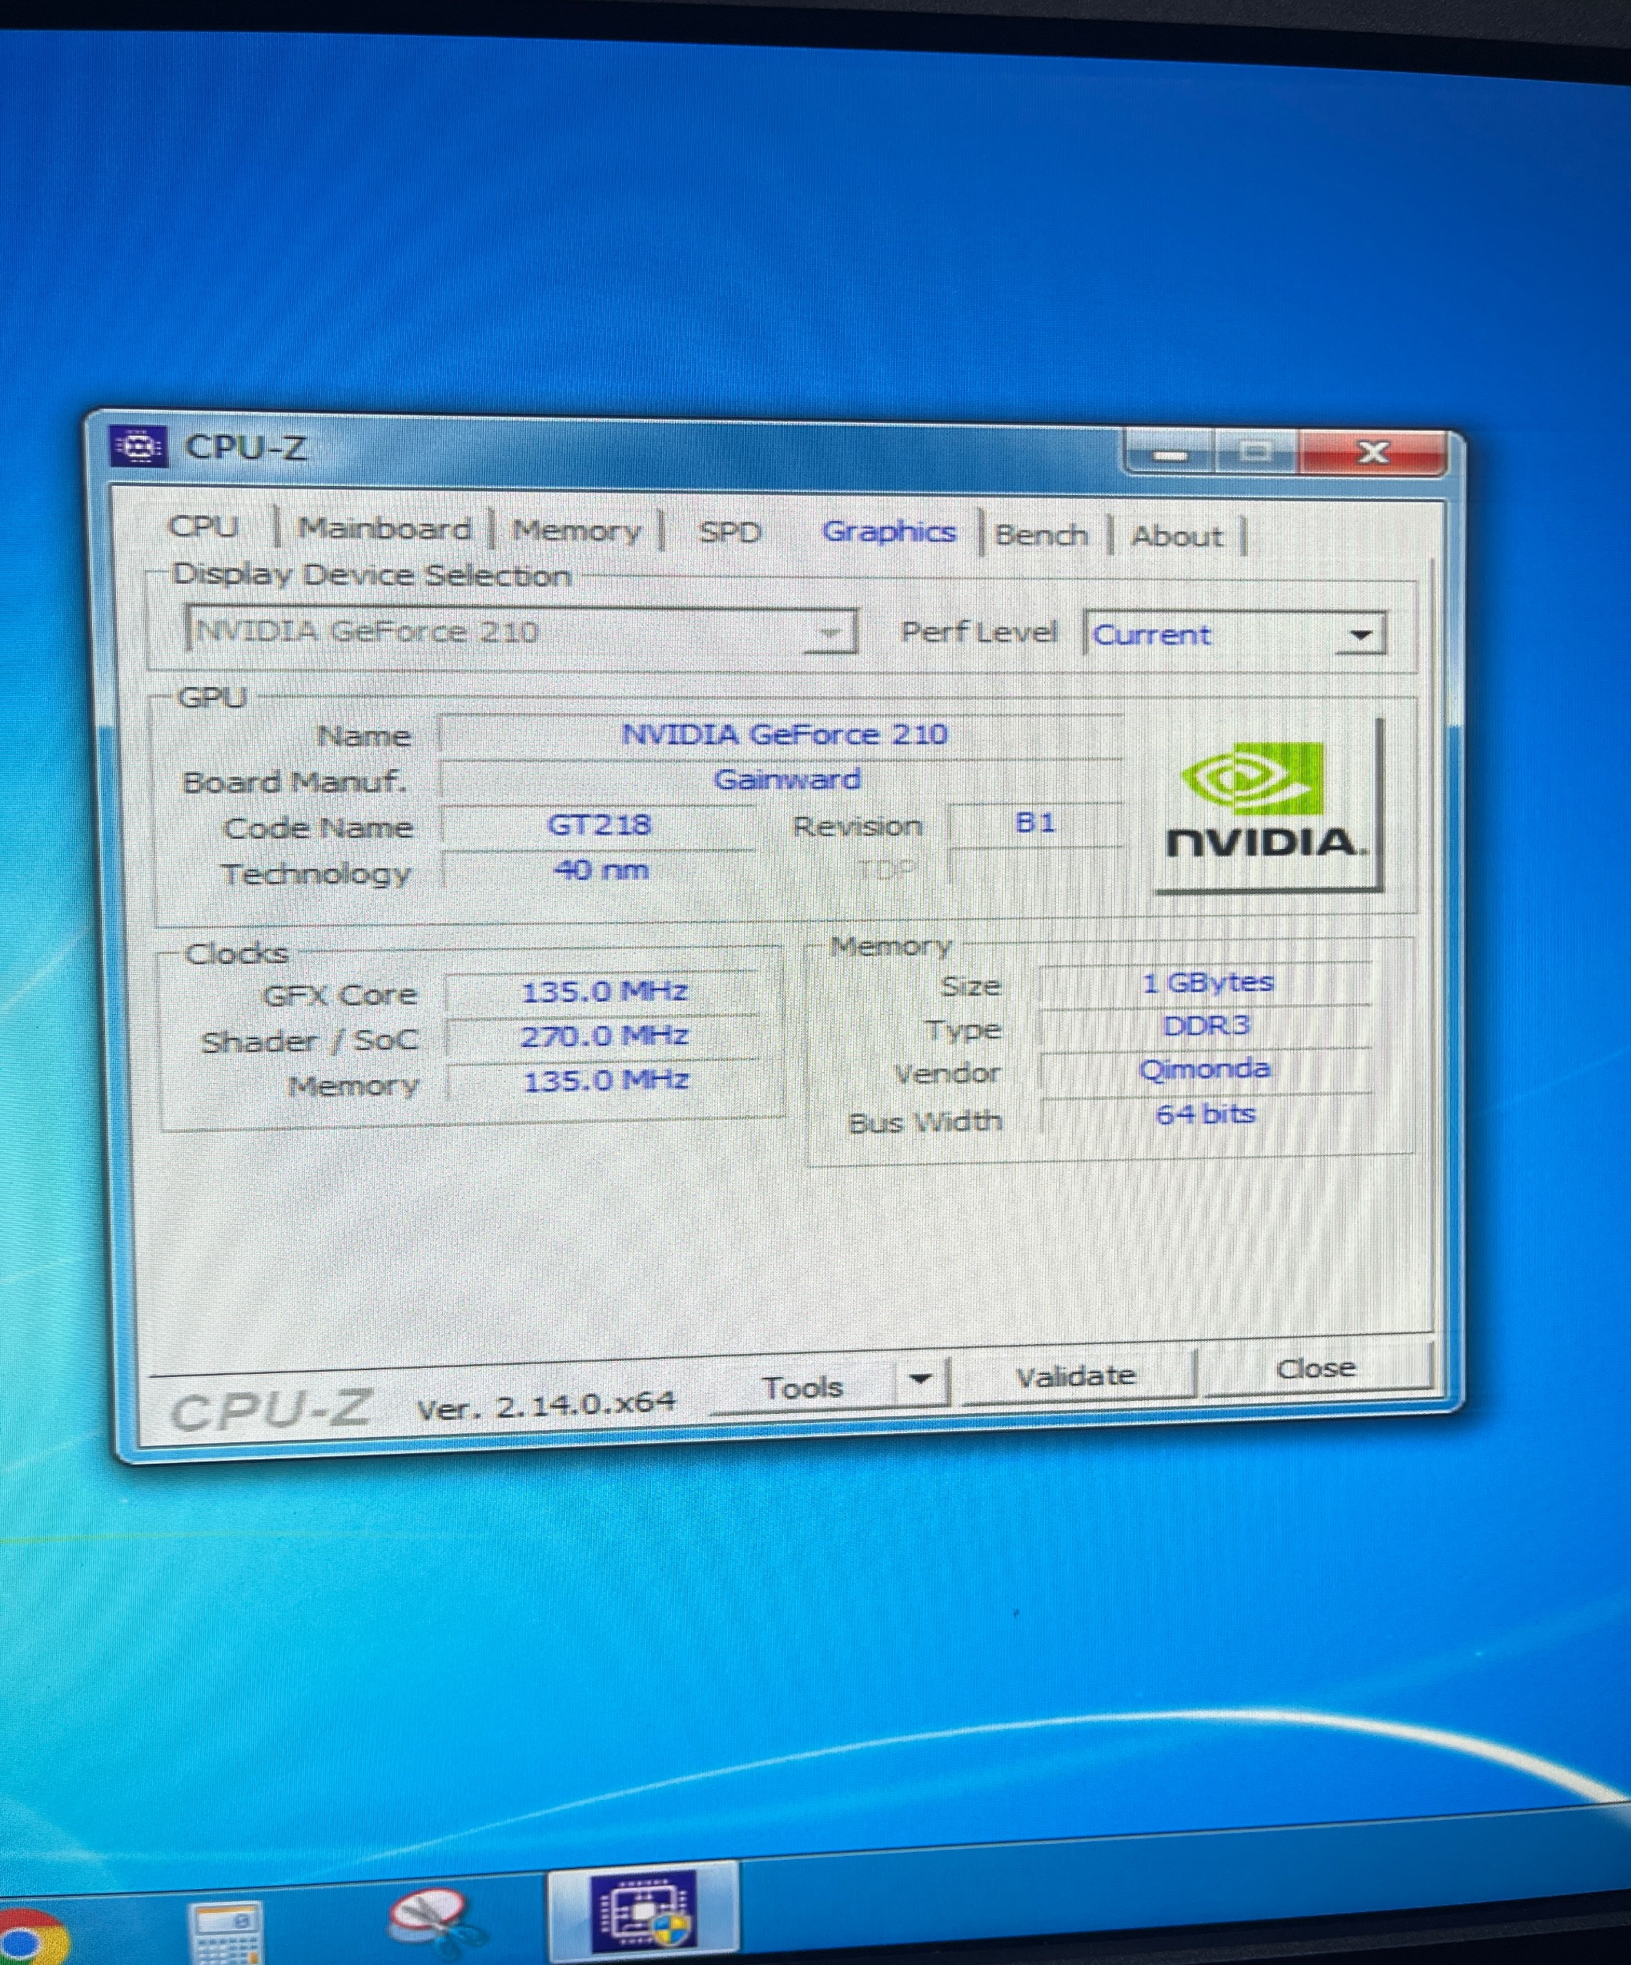
Task: Click the Validate button
Action: (x=1076, y=1375)
